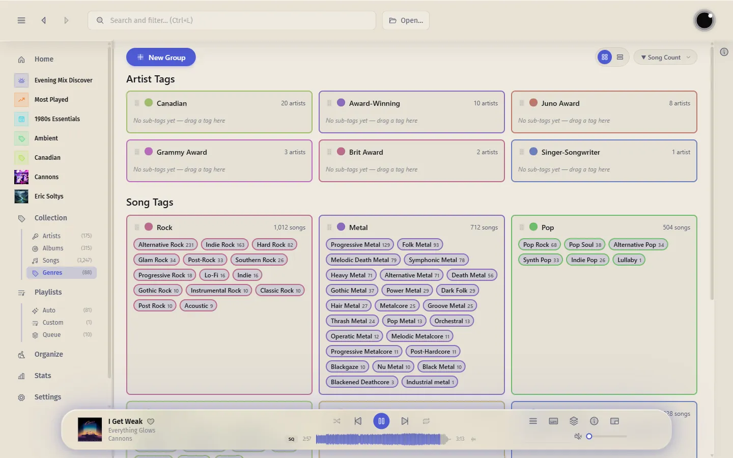Open the Organize section
The image size is (733, 458).
click(x=48, y=354)
